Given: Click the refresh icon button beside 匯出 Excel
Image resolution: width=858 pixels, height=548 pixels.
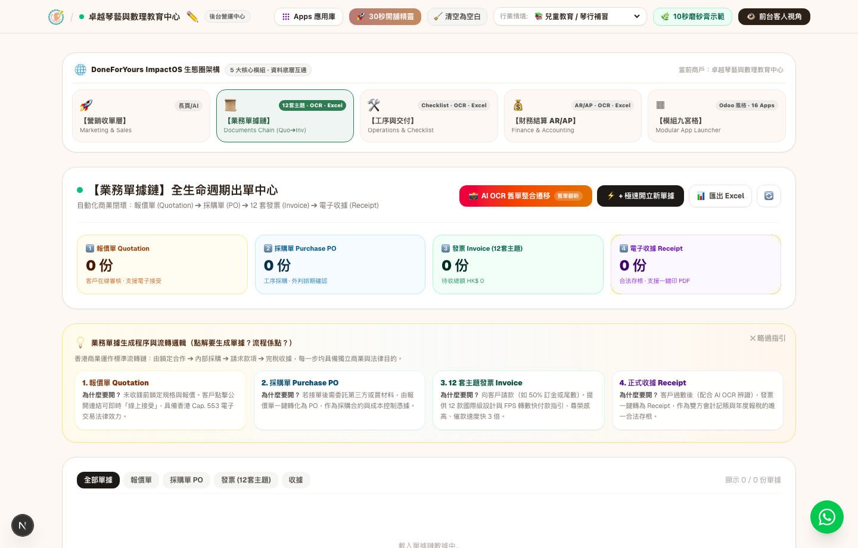Looking at the screenshot, I should pyautogui.click(x=769, y=196).
